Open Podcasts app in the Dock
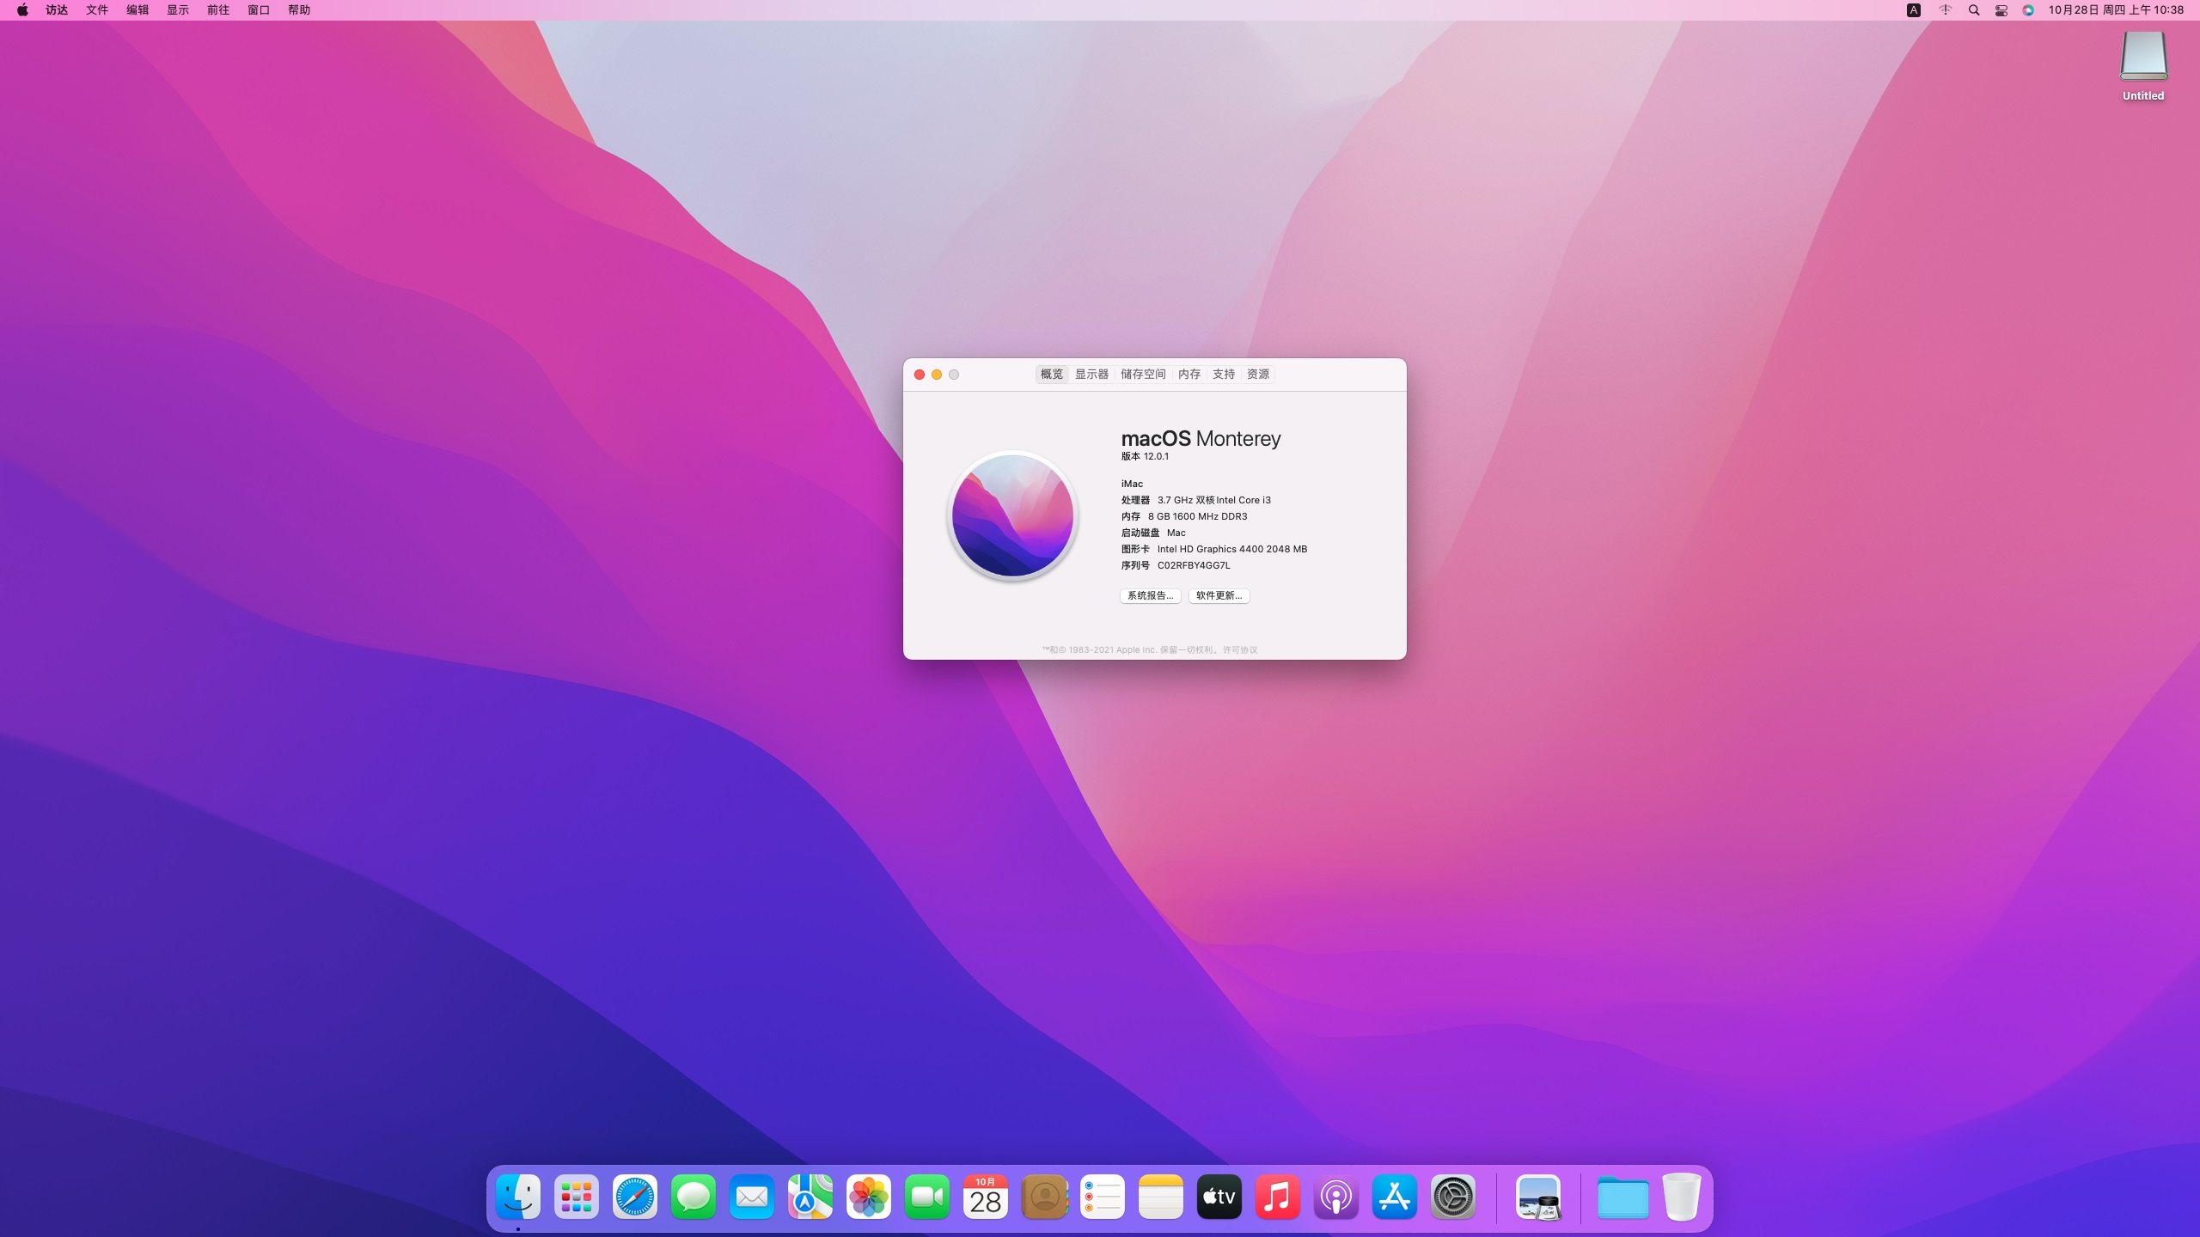This screenshot has height=1237, width=2200. pos(1336,1197)
